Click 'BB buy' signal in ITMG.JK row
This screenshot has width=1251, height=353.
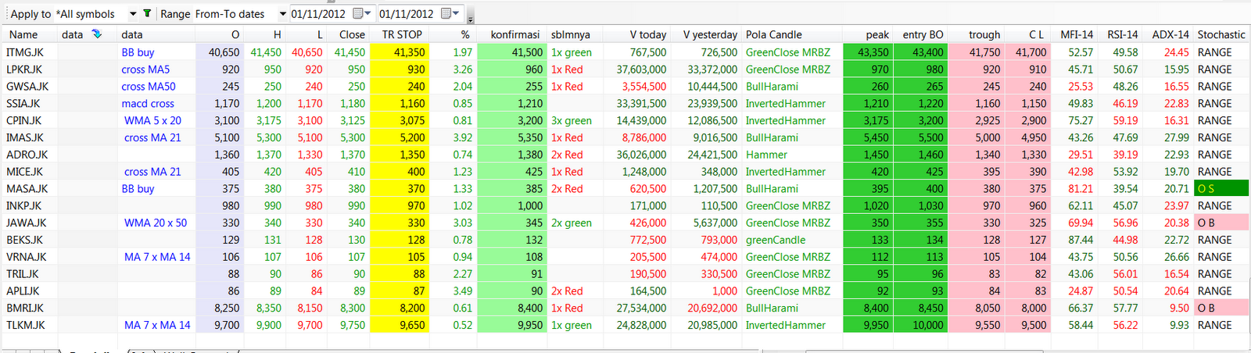pos(138,52)
